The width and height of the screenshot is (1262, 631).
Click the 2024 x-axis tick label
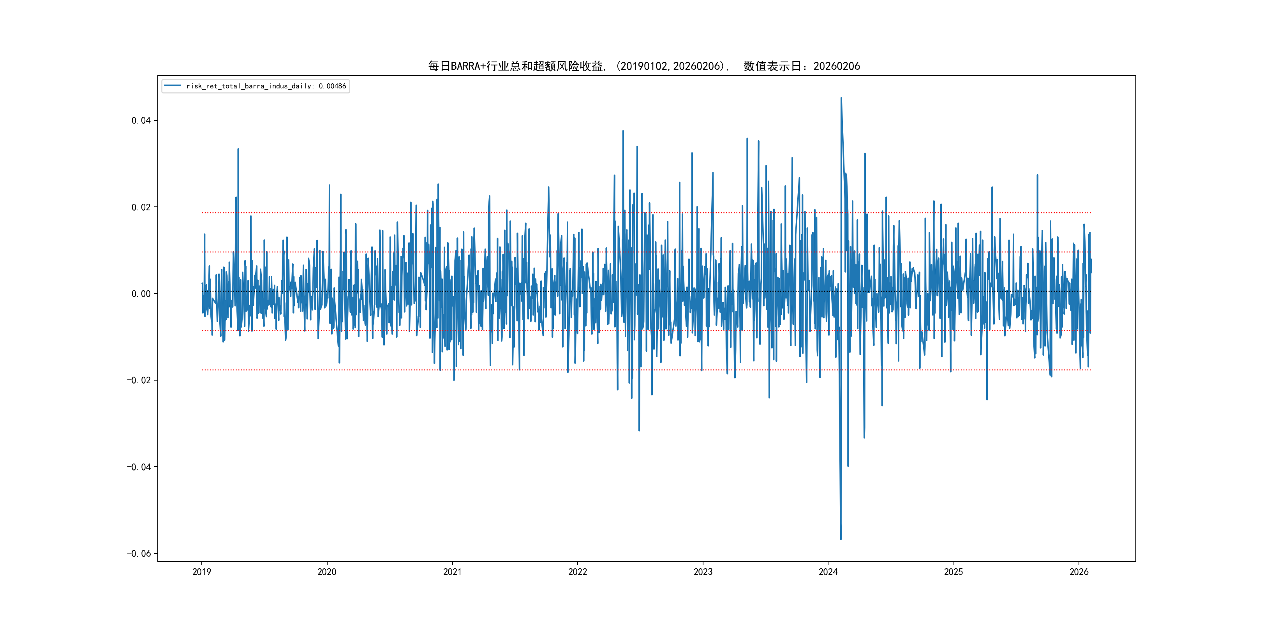[828, 572]
